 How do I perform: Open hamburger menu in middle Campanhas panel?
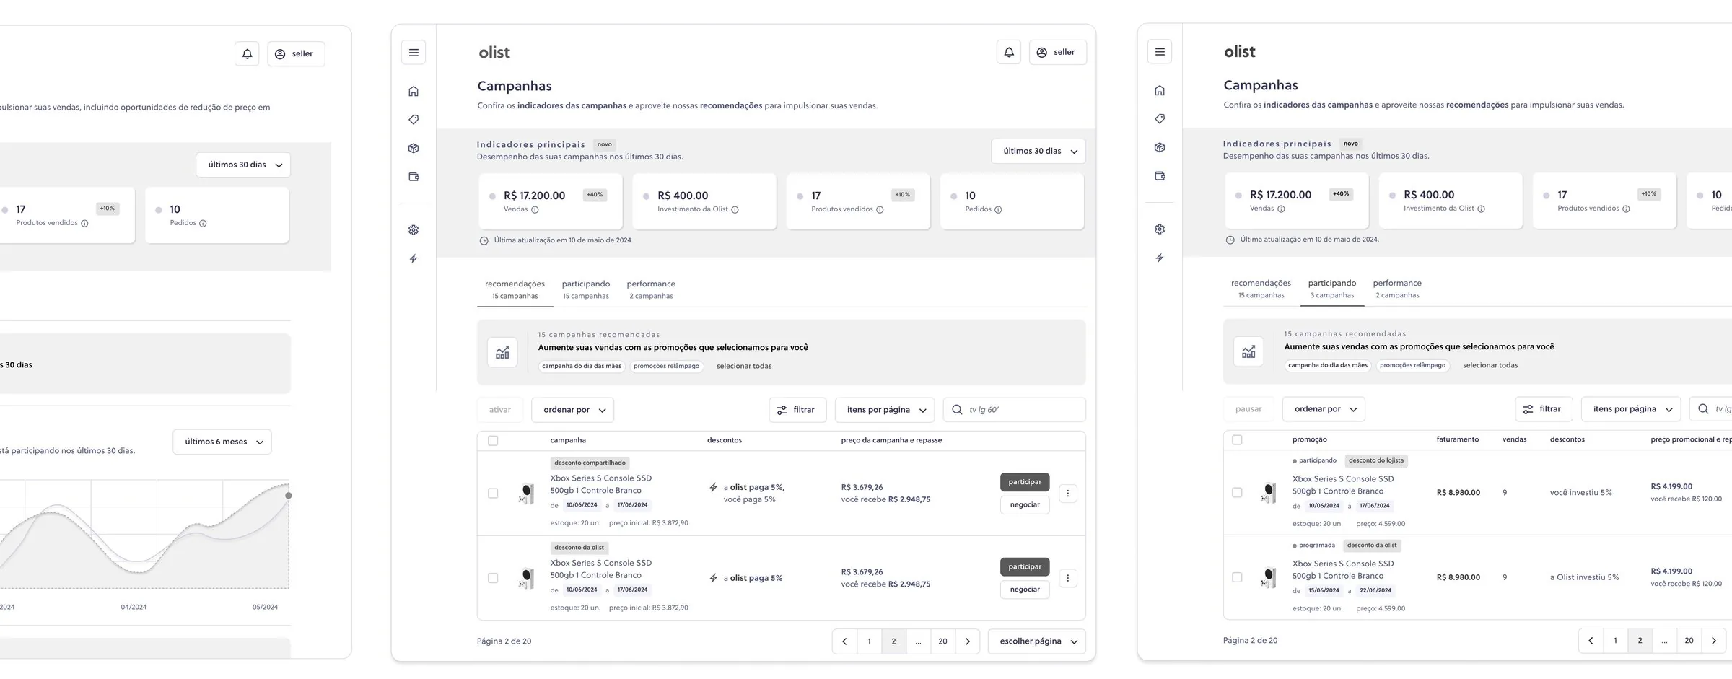[414, 53]
